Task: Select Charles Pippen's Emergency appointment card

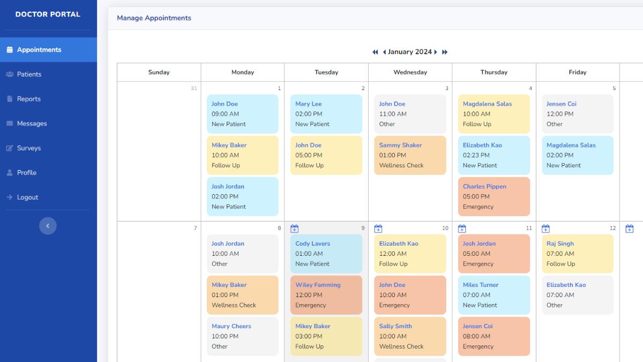Action: pos(493,196)
